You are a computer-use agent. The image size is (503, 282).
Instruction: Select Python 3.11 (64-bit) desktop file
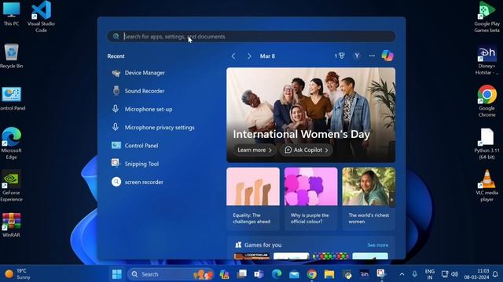tap(486, 144)
